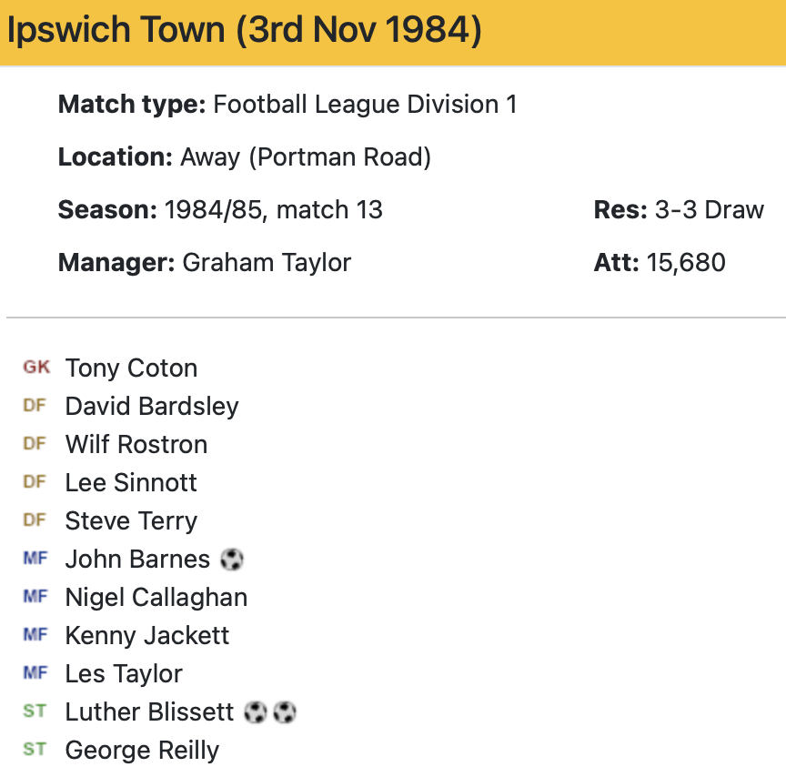This screenshot has width=786, height=777.
Task: Select player Lee Sinnott
Action: 131,483
